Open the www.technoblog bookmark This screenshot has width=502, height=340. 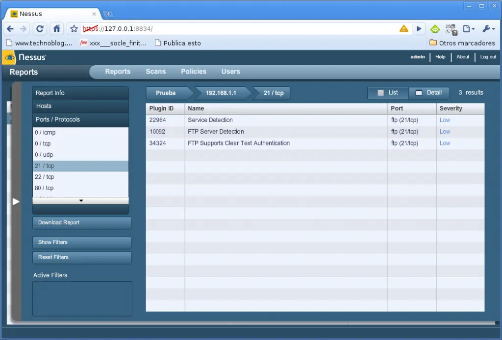[x=39, y=43]
